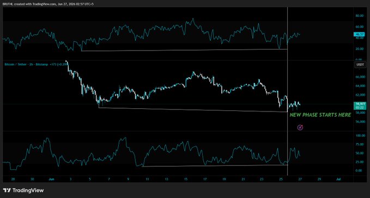Click the purple lightning event icon
370x198 pixels.
click(300, 127)
